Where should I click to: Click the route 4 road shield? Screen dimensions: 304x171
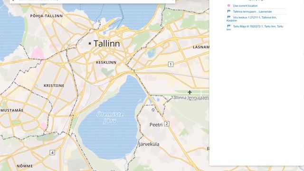52,152
